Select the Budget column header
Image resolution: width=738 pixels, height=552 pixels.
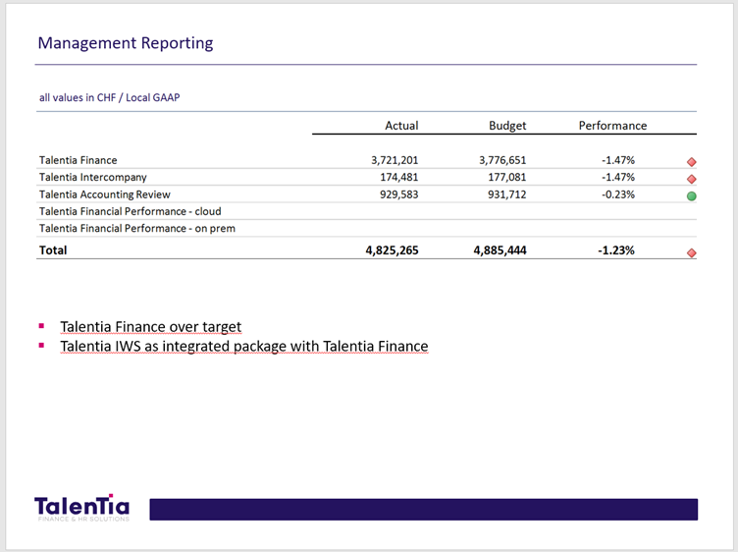click(x=507, y=126)
